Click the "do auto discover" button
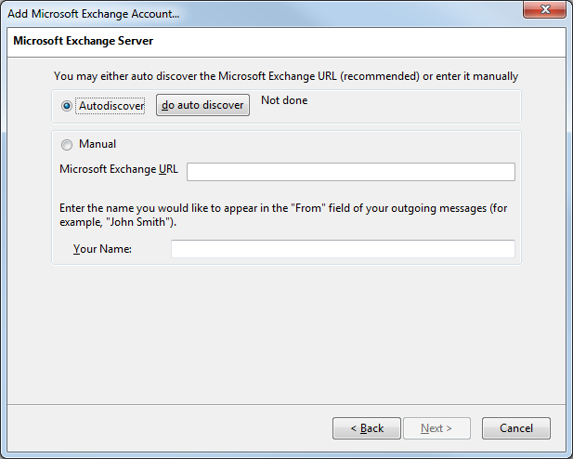573x459 pixels. 202,105
